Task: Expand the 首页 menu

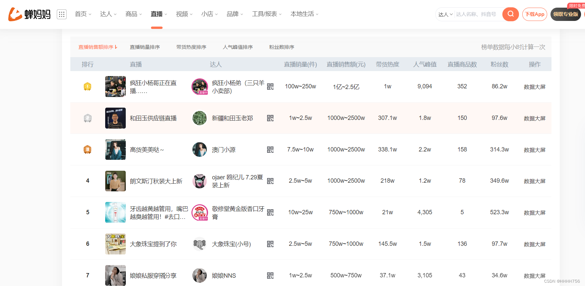Action: (x=83, y=14)
